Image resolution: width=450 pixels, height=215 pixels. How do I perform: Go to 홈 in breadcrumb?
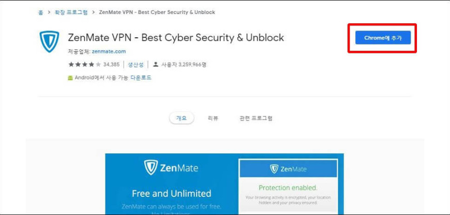(41, 12)
